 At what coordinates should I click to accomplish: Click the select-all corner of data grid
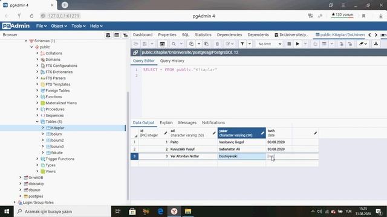(134, 133)
